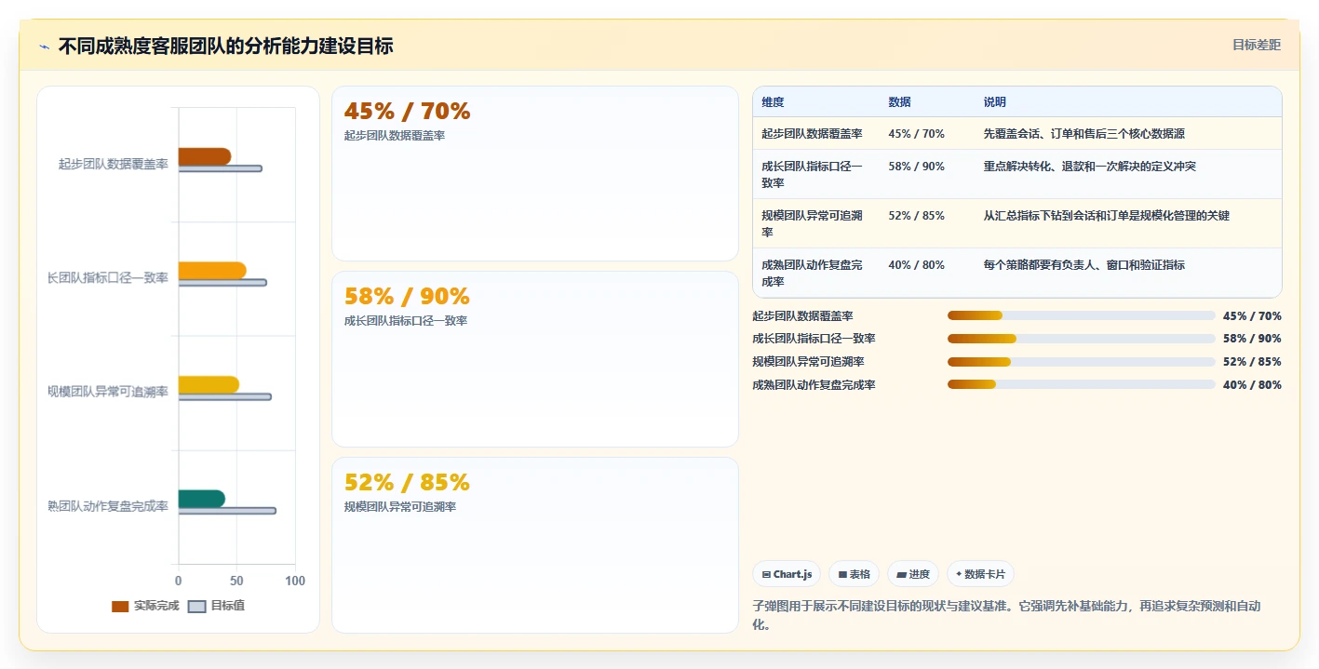Click the progress bar for 规模团队异常可追溯率
Image resolution: width=1319 pixels, height=669 pixels.
pyautogui.click(x=1082, y=362)
